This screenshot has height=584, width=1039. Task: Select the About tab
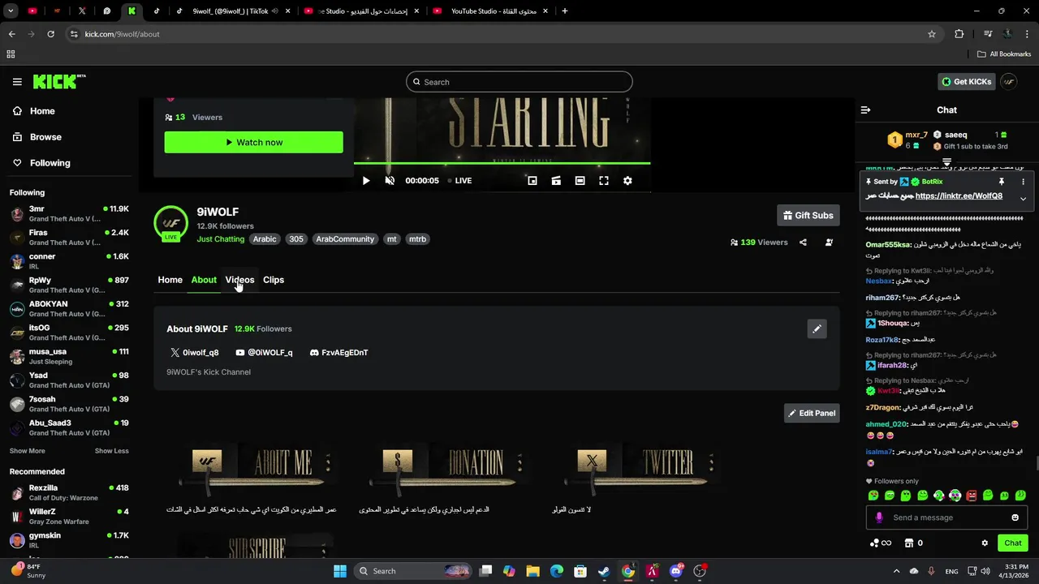tap(204, 280)
